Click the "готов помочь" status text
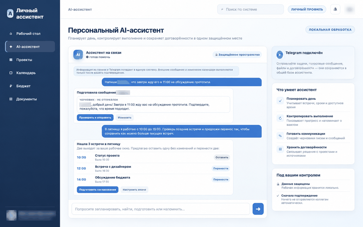 [100, 57]
